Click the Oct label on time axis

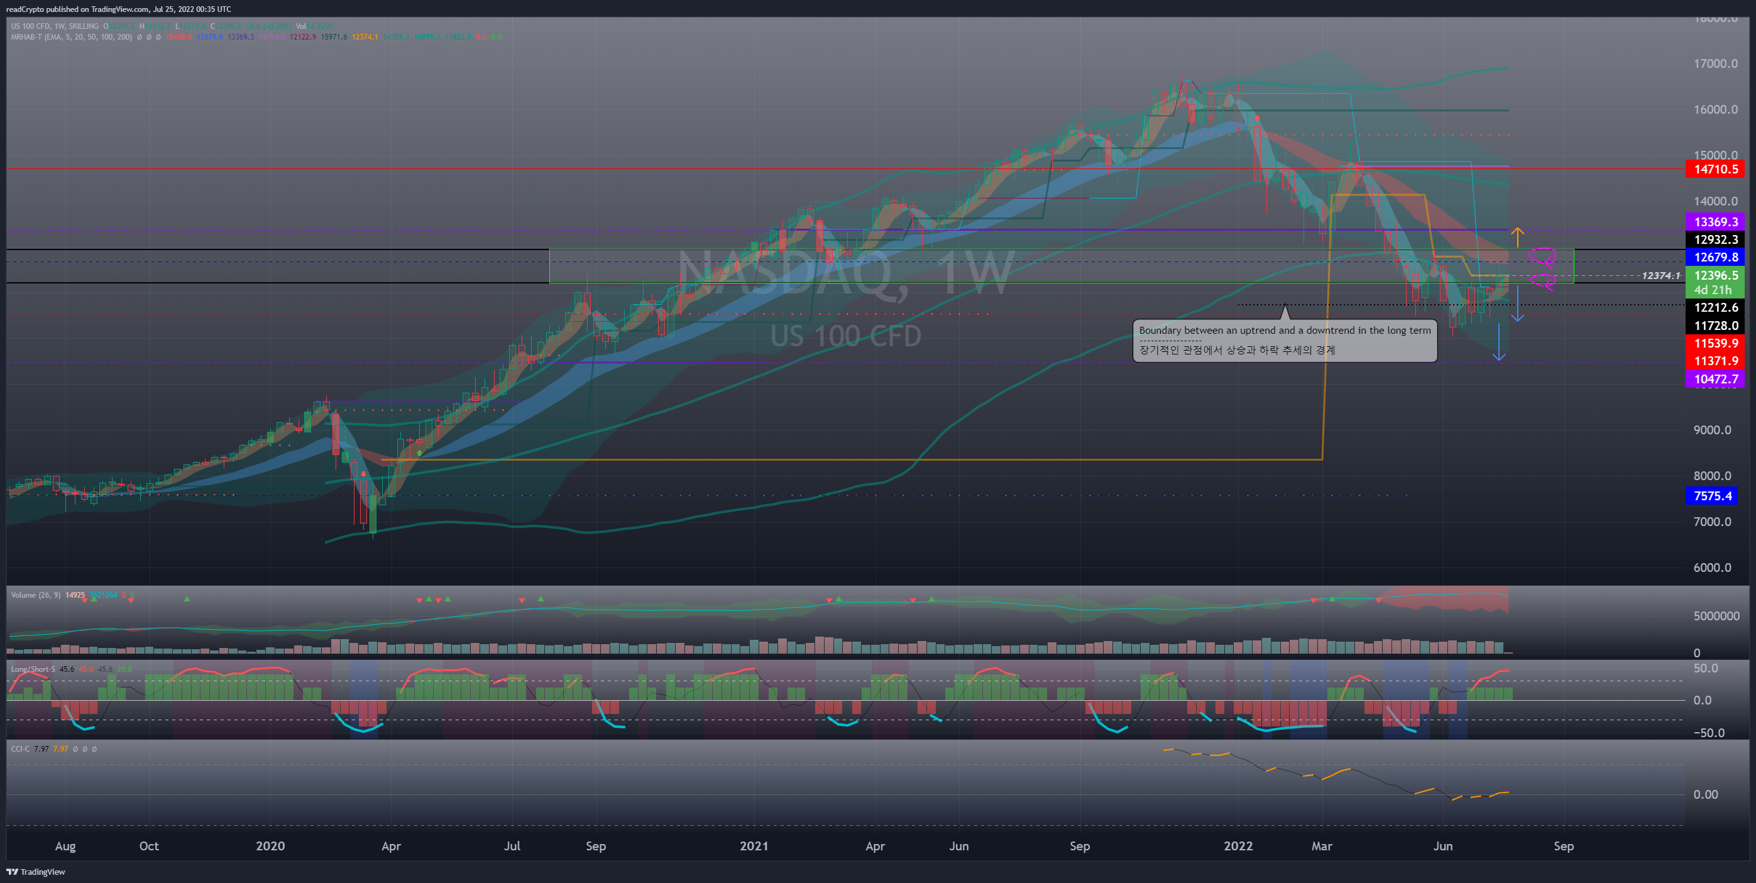tap(148, 845)
